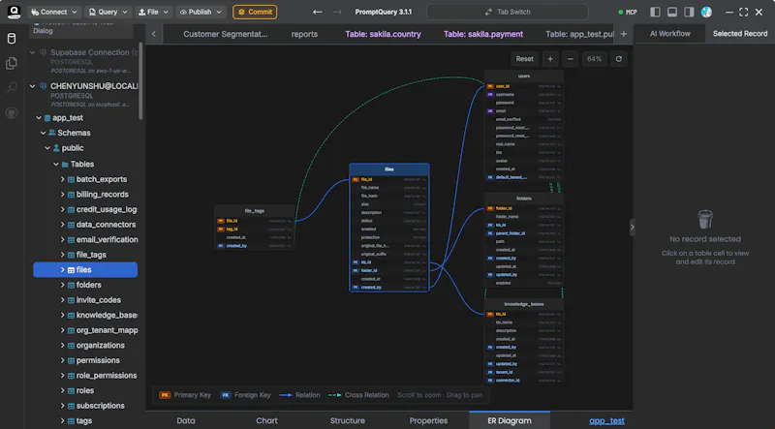Select the permissions table in tree
Image resolution: width=775 pixels, height=429 pixels.
tap(98, 360)
